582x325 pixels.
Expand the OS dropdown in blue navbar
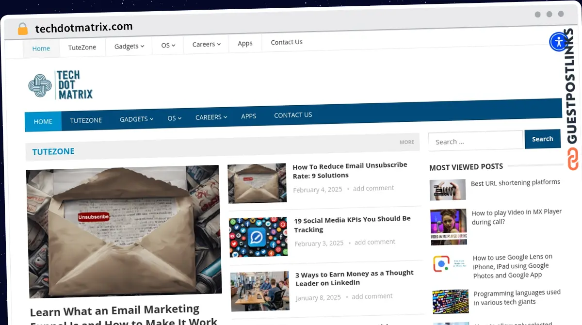point(174,118)
